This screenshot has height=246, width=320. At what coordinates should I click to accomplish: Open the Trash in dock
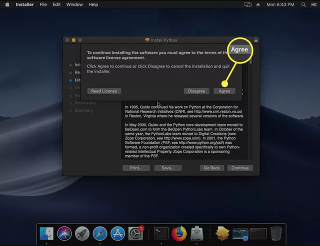[x=276, y=233]
